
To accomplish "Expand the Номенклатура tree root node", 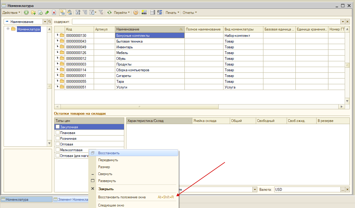I will click(8, 29).
